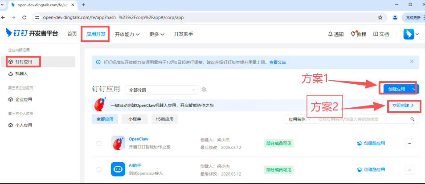Image resolution: width=425 pixels, height=184 pixels.
Task: Open the browser tab list chevron
Action: point(2,4)
